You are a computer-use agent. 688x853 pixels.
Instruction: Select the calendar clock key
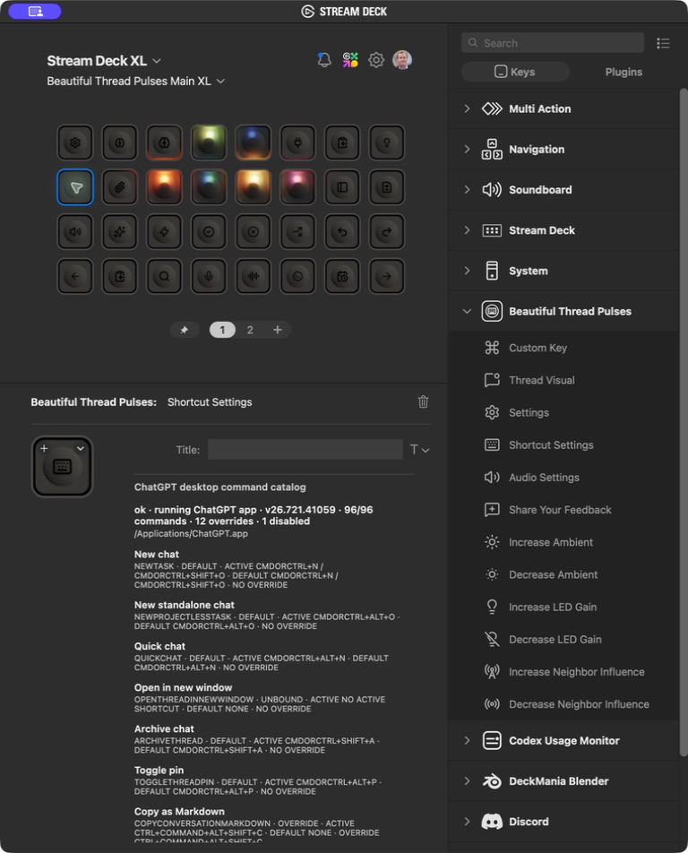342,276
